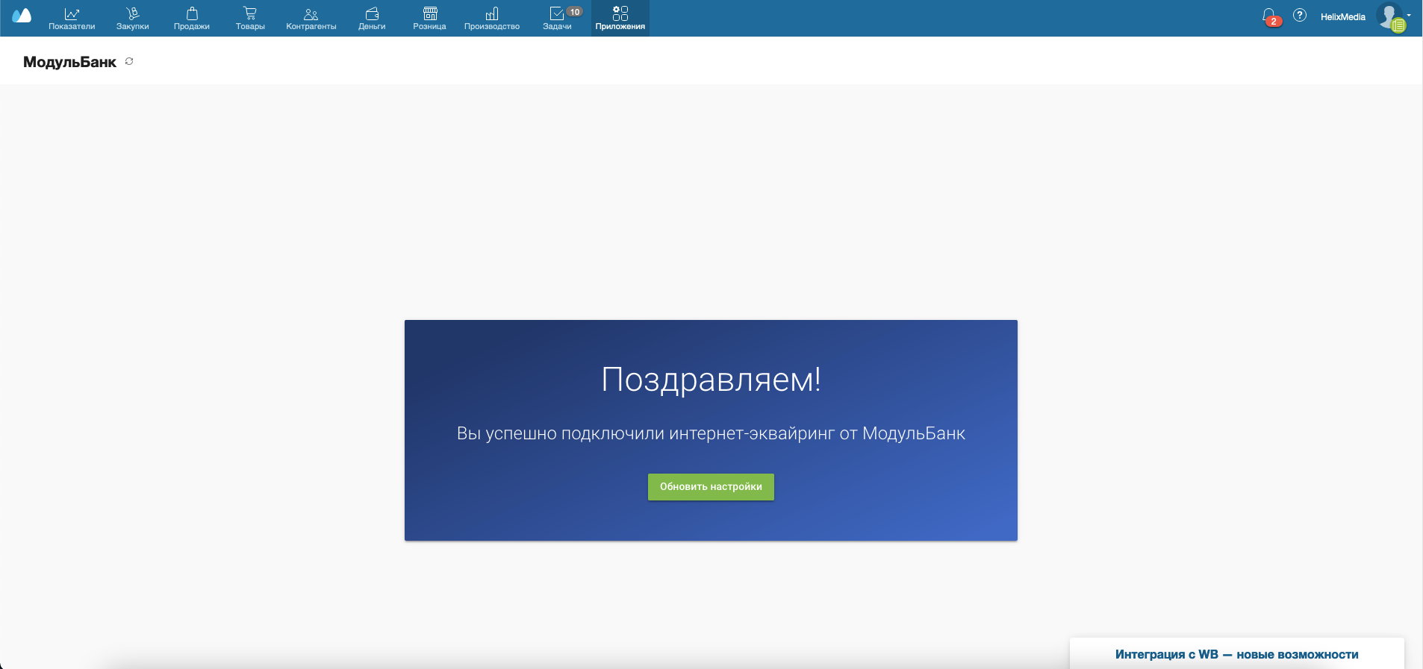Switch to the Производство section

coord(492,19)
